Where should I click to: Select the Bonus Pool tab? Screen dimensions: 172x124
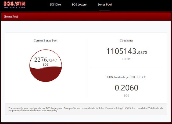pyautogui.click(x=105, y=5)
